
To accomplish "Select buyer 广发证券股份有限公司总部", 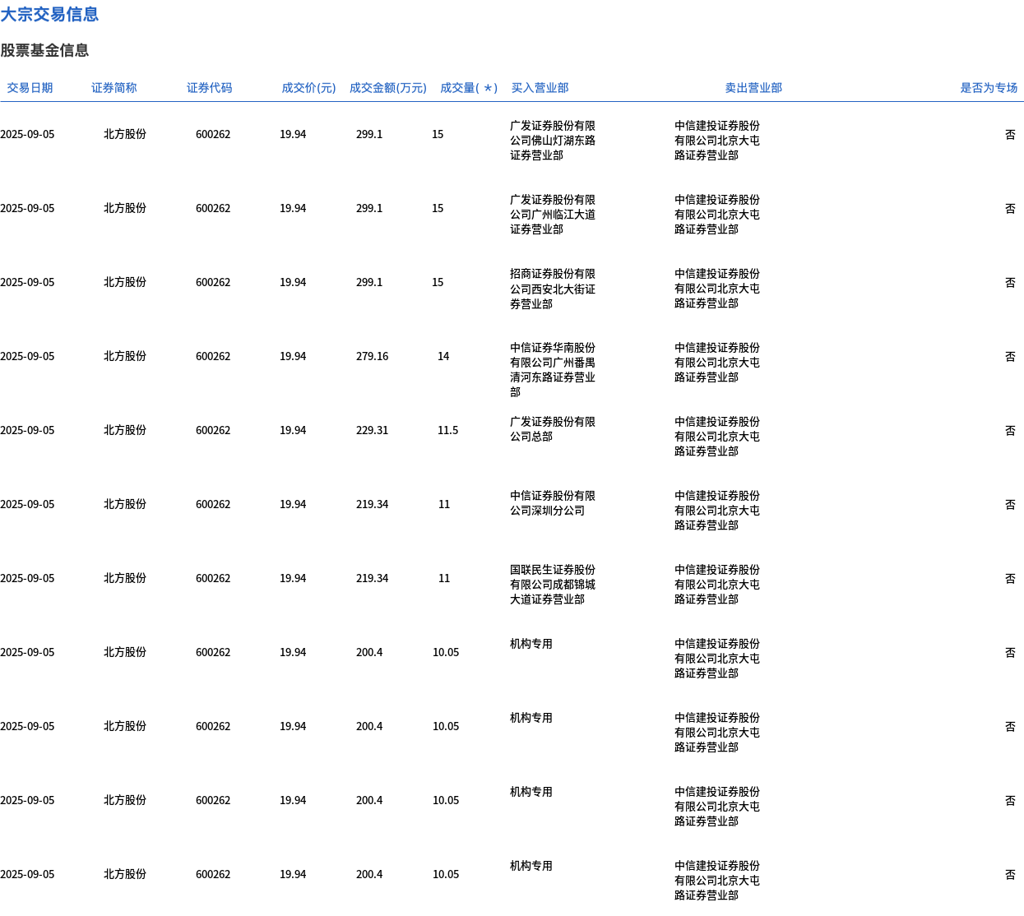I will [x=553, y=429].
